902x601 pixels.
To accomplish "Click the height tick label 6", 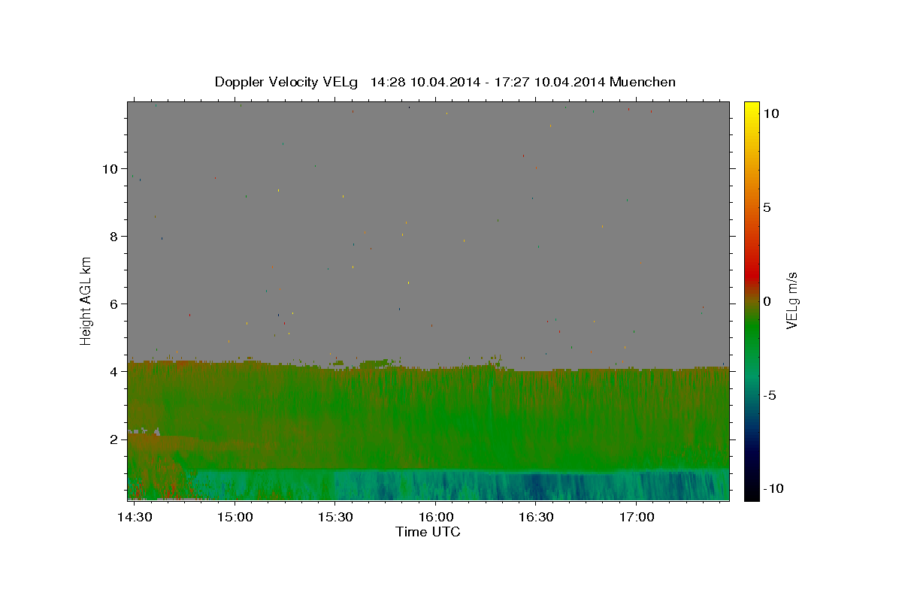I will [114, 304].
